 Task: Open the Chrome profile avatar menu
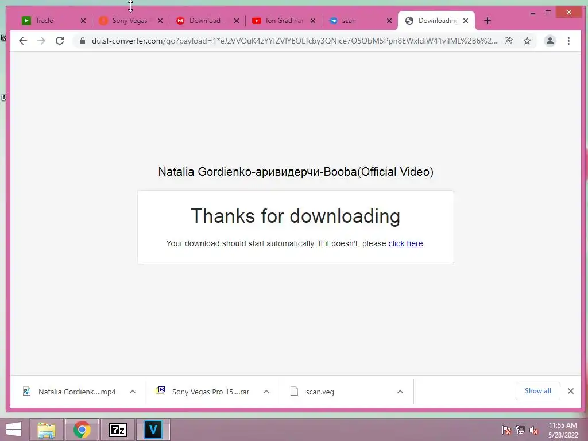[550, 41]
